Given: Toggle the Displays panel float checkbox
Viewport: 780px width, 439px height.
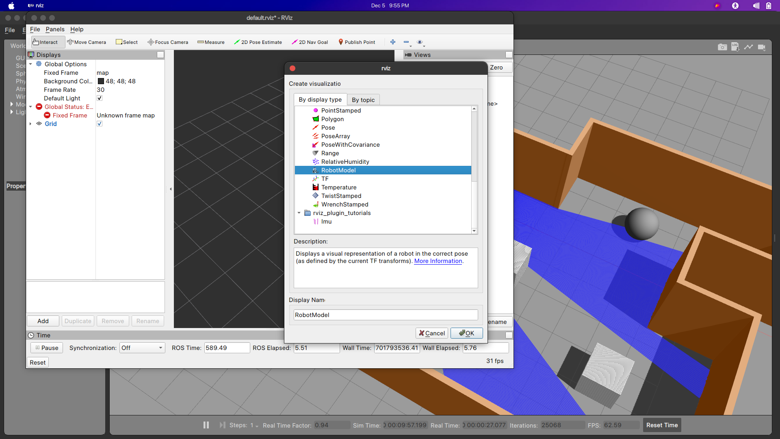Looking at the screenshot, I should [160, 55].
